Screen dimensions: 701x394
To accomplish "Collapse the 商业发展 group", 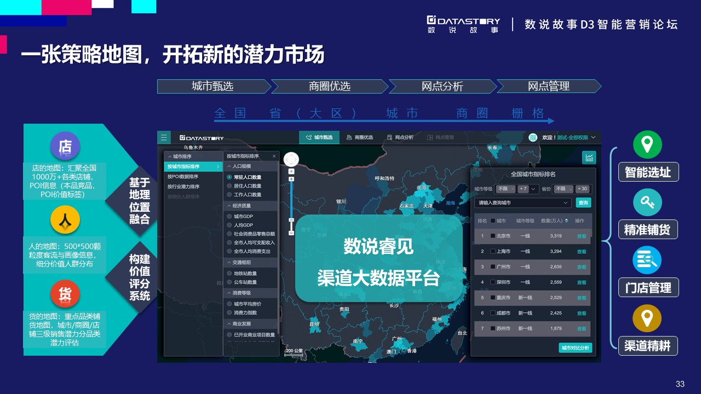I will point(251,323).
